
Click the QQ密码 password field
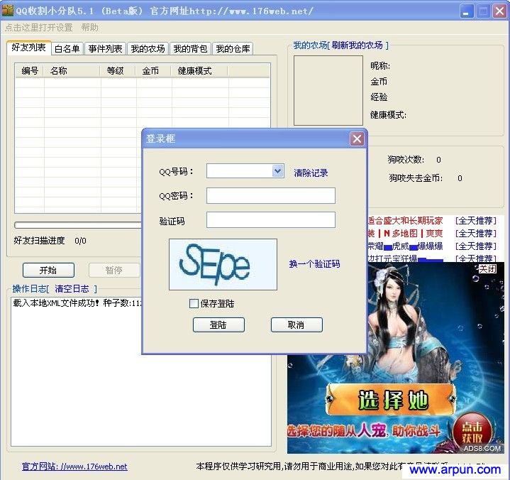(271, 195)
